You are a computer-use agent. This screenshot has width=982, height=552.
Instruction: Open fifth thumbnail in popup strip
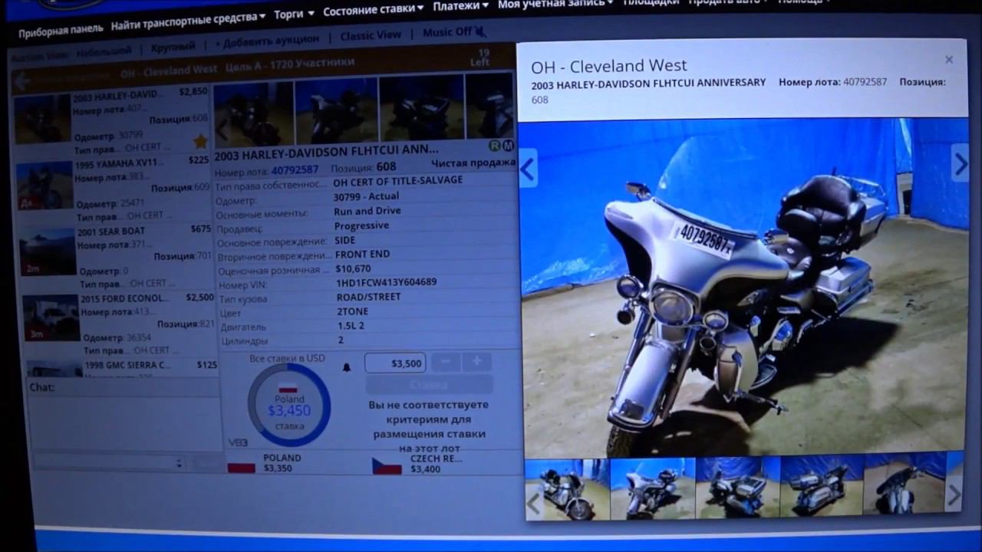(x=904, y=484)
